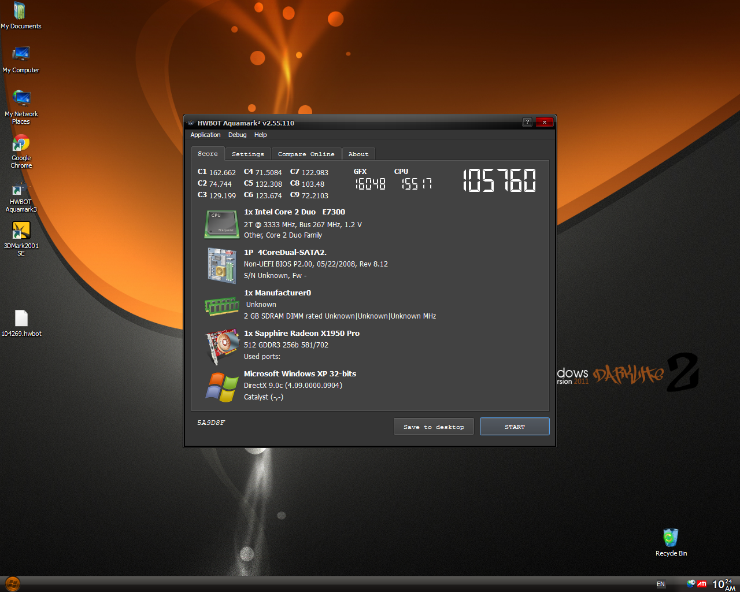Click the network tray icon
Screen dimensions: 740x592
(x=691, y=584)
